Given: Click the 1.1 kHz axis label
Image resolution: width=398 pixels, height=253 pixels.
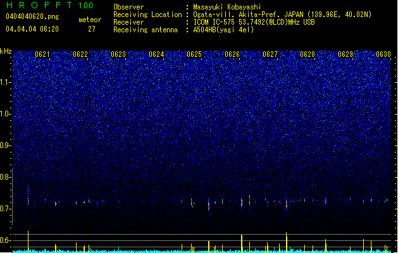Looking at the screenshot, I should (x=6, y=82).
